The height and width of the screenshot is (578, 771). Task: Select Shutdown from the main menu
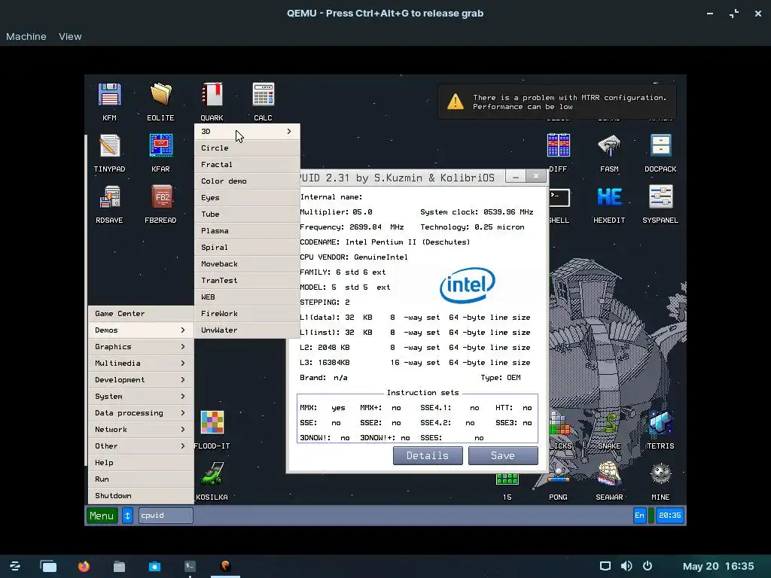[141, 495]
